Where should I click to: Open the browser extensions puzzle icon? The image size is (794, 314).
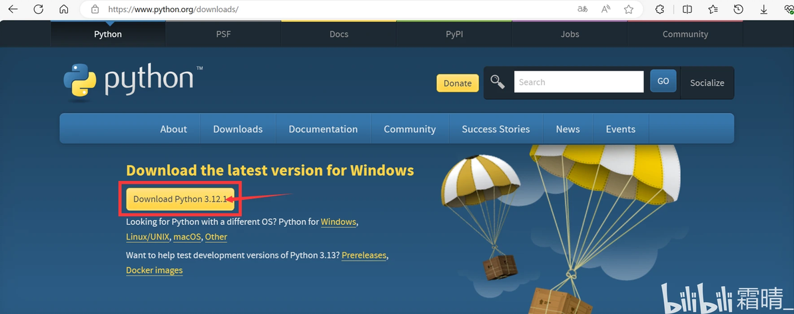point(660,9)
